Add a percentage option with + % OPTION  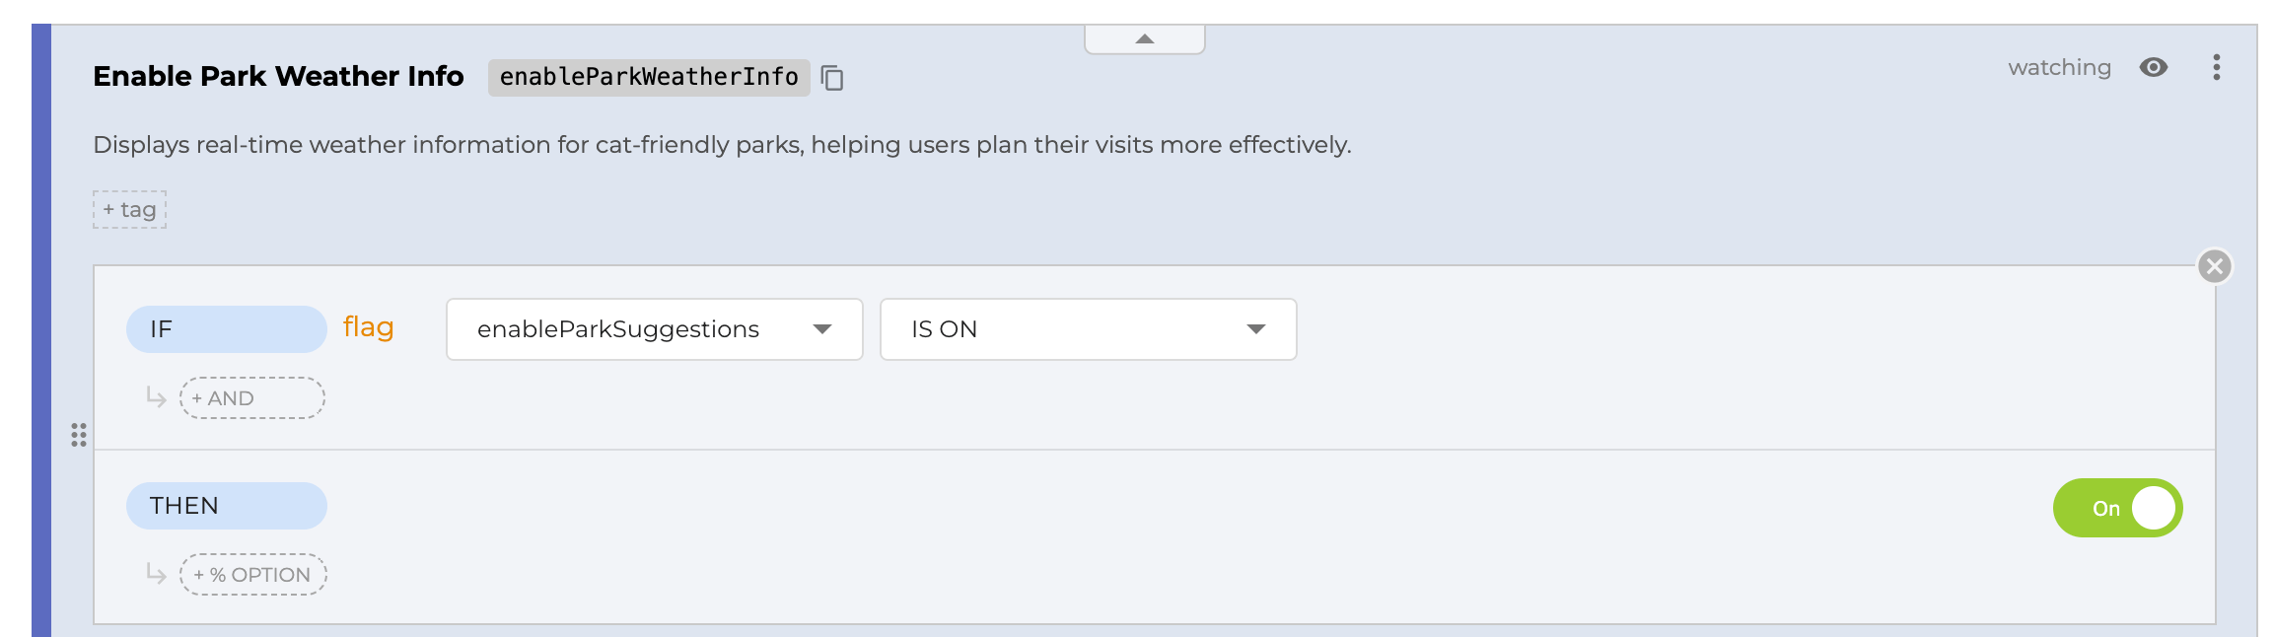252,575
